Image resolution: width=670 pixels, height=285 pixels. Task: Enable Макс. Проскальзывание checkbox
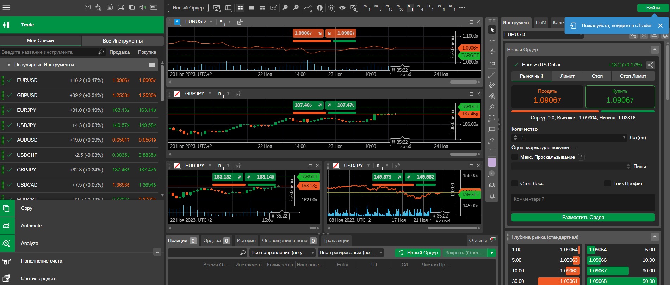[x=515, y=157]
